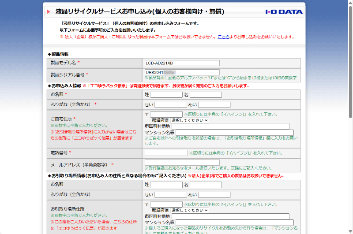Click the 製品シリアル番号 input field

click(x=182, y=72)
